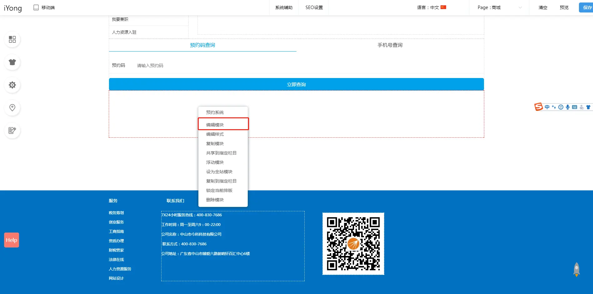
Task: Click the 预约码 input field
Action: pyautogui.click(x=187, y=66)
